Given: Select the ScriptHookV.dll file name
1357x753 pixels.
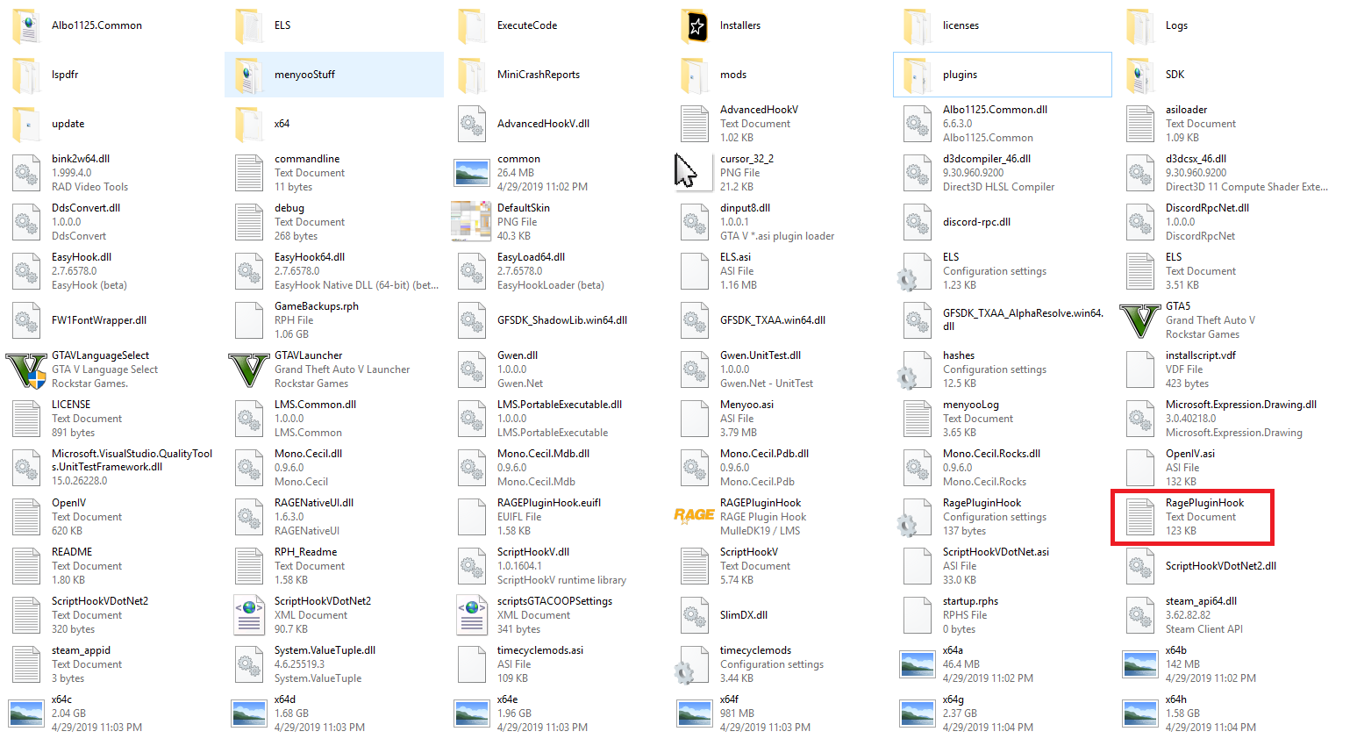Looking at the screenshot, I should pos(533,552).
